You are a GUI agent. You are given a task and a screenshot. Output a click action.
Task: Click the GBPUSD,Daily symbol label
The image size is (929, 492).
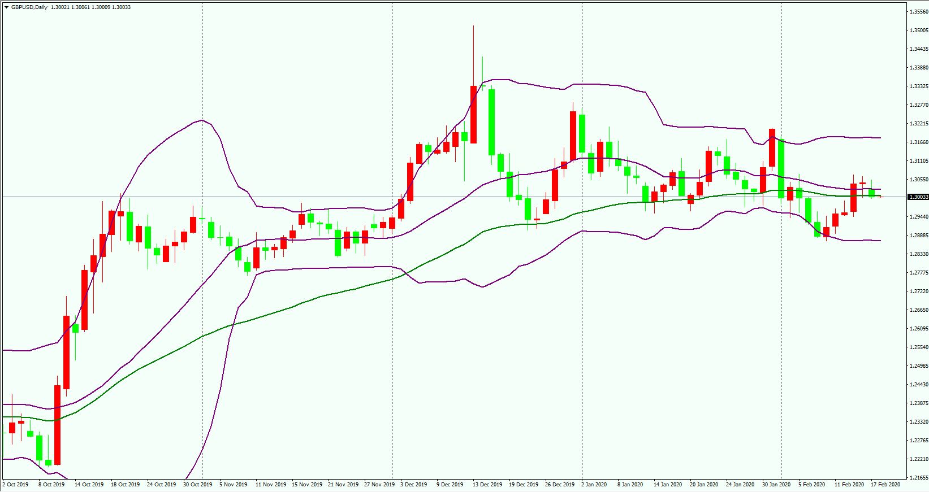[29, 7]
